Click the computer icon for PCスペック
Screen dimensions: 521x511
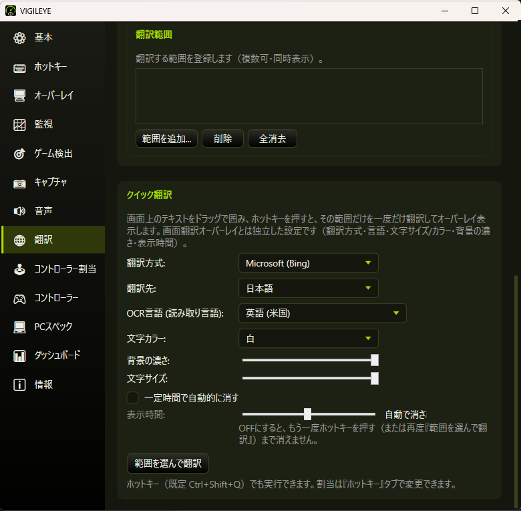19,327
